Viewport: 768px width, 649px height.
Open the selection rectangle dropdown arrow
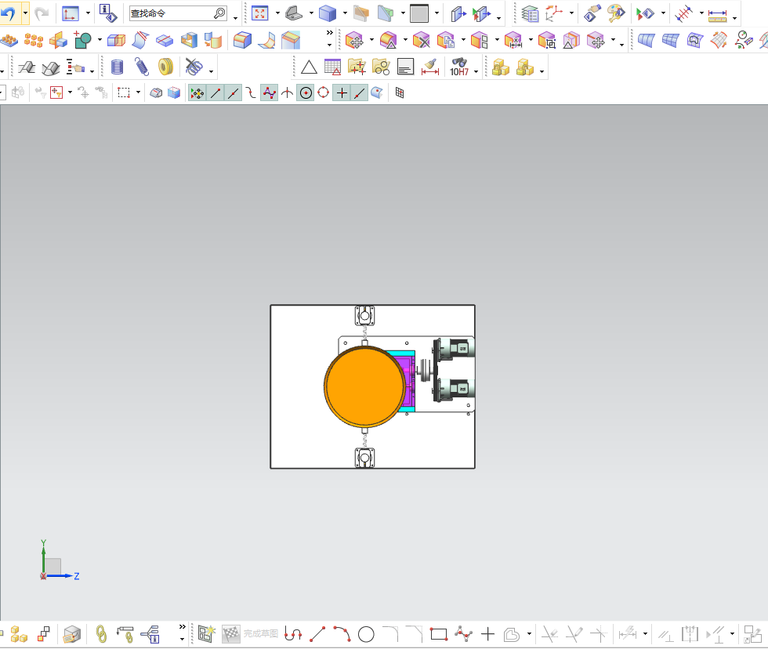(x=138, y=92)
